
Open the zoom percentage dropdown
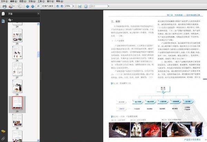74,7
